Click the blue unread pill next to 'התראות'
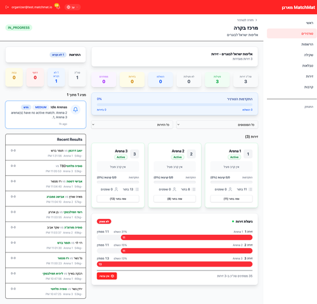This screenshot has width=317, height=304. [x=58, y=55]
